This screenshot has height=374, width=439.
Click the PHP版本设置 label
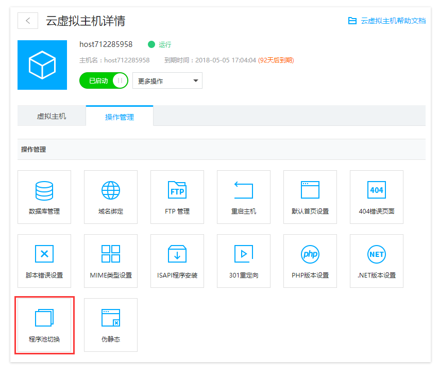point(310,275)
